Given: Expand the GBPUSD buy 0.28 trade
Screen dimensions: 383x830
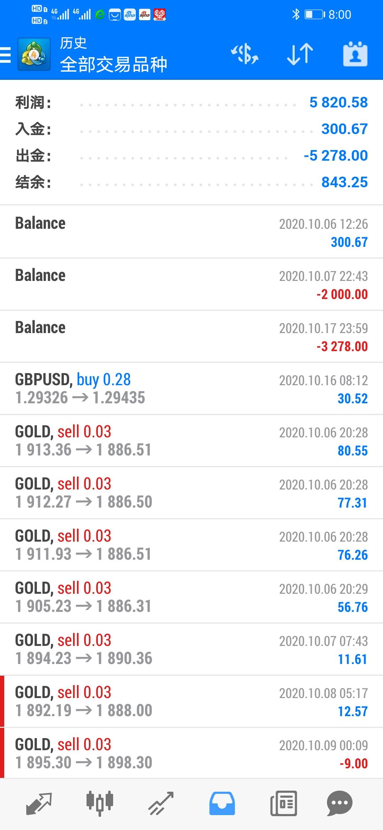Looking at the screenshot, I should pyautogui.click(x=191, y=389).
